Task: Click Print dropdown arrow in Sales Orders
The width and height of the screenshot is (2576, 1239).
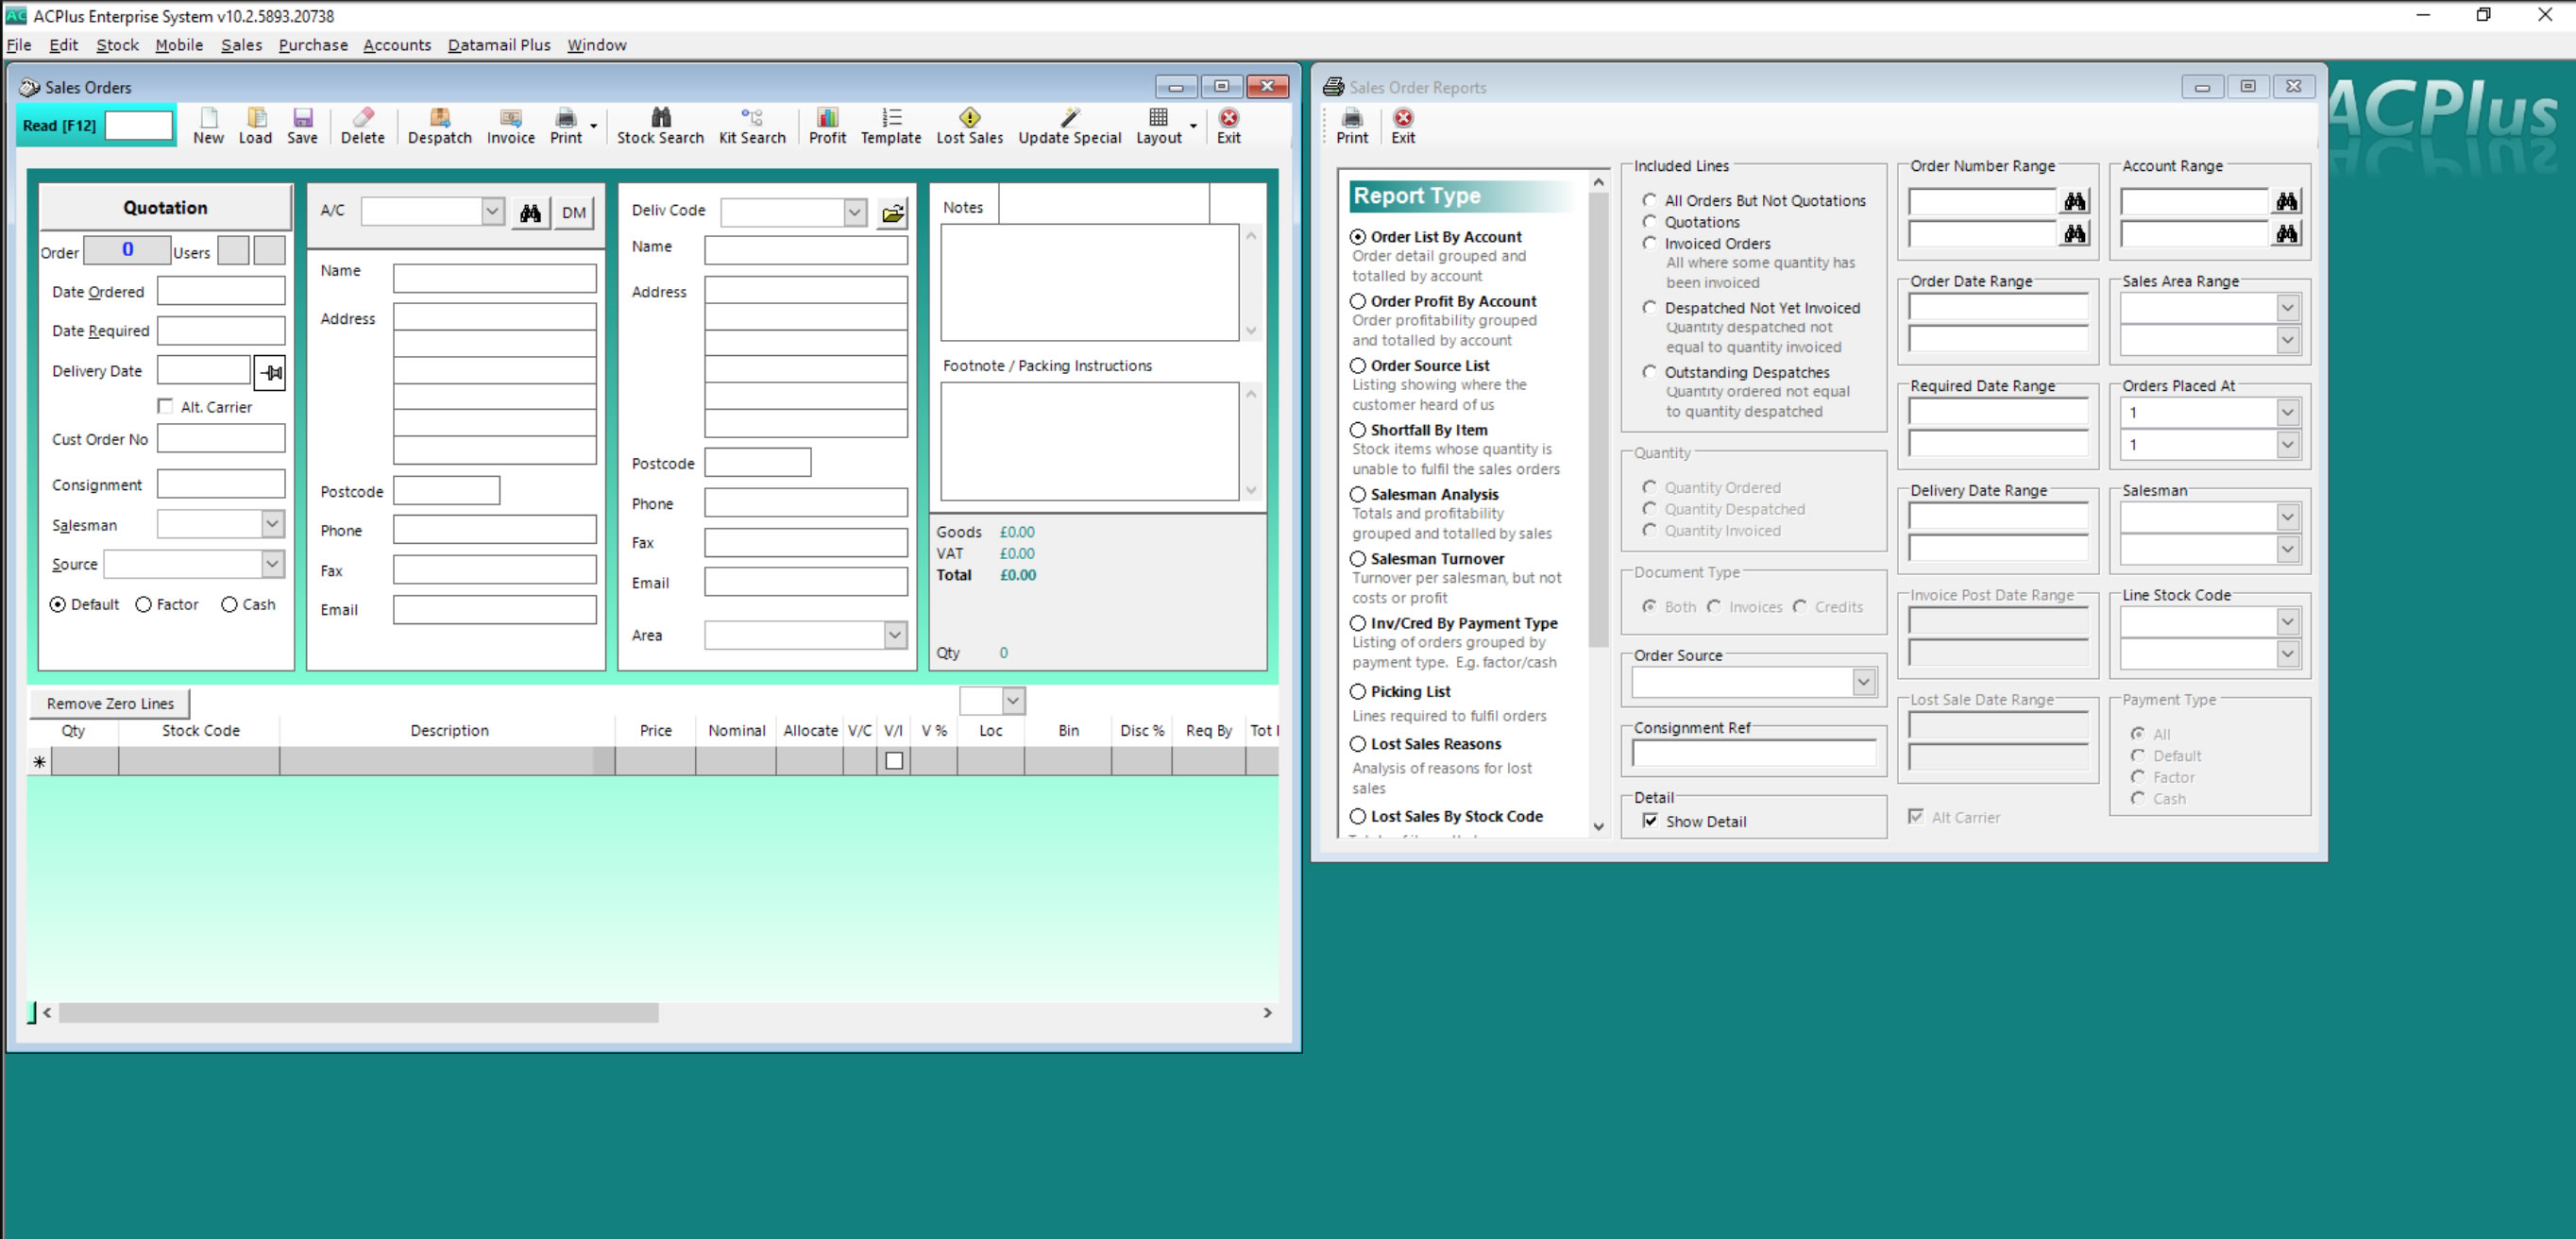Action: (x=593, y=126)
